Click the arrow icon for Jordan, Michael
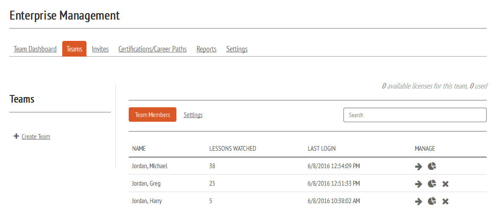This screenshot has height=212, width=499. coord(418,166)
